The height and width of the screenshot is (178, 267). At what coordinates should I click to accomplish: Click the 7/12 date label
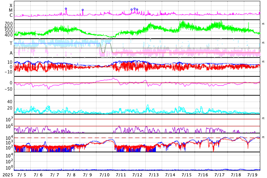[137, 175]
